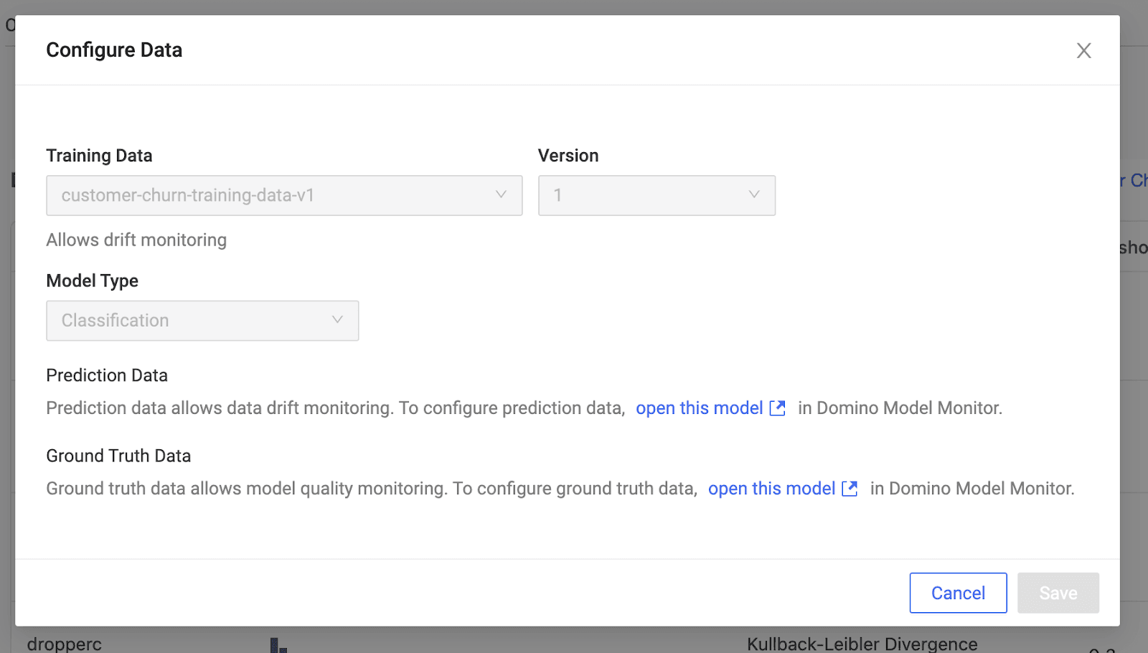Click chevron arrow of Classification field
This screenshot has width=1148, height=653.
337,319
